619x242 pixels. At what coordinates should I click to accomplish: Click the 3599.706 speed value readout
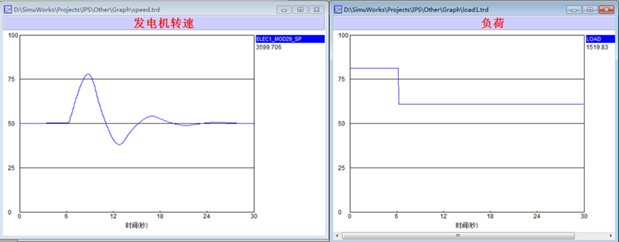269,48
